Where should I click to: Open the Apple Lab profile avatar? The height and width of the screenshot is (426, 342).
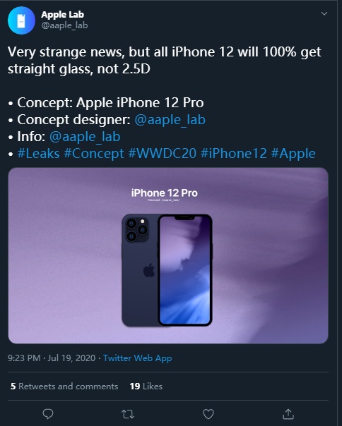(x=21, y=20)
